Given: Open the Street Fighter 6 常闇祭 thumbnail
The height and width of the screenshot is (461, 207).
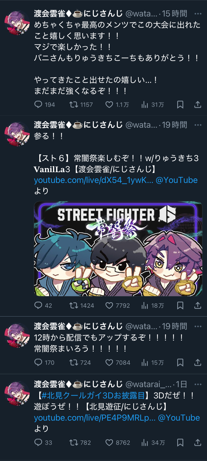Looking at the screenshot, I should (x=118, y=249).
